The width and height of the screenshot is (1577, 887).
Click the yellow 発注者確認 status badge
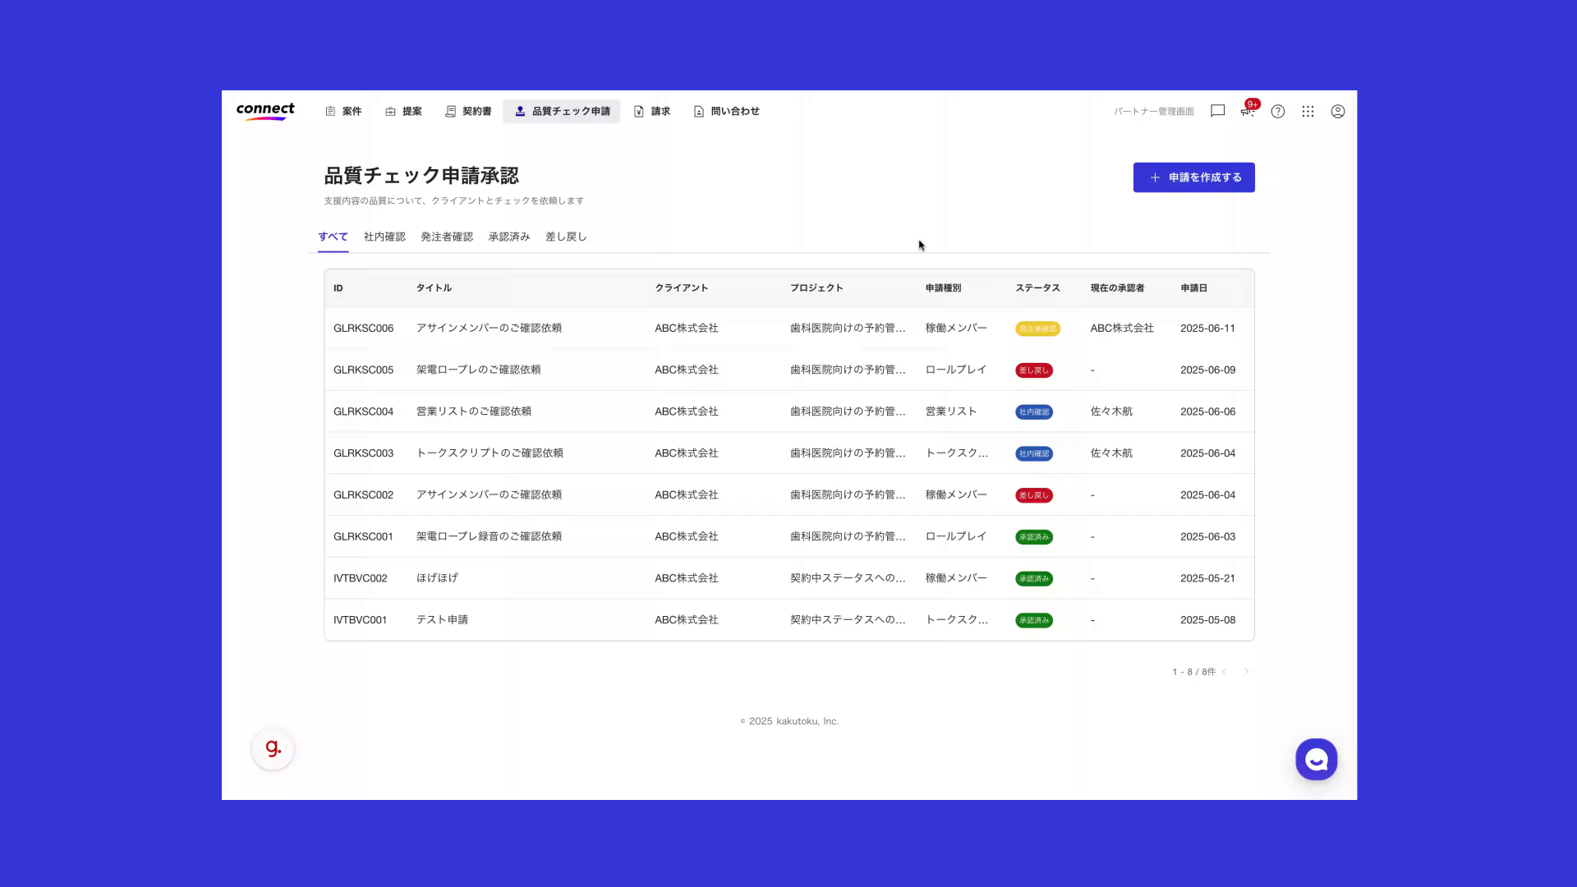coord(1037,329)
